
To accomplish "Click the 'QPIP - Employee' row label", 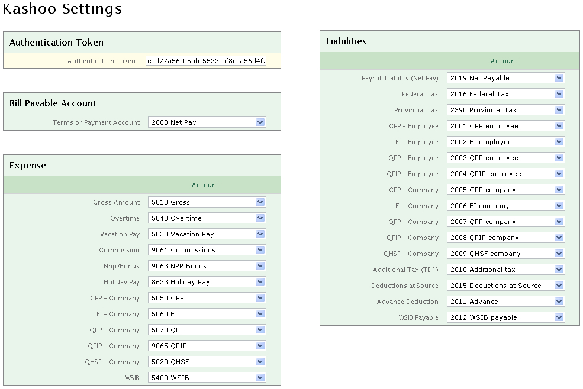I will point(413,174).
